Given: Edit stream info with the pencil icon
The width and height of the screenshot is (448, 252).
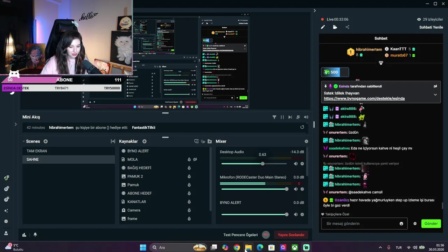Looking at the screenshot, I should pos(323,27).
